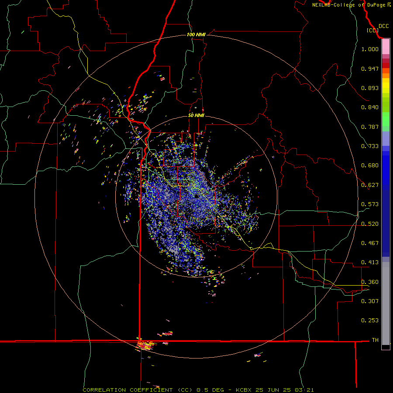Click the 0.893 legend value
The height and width of the screenshot is (393, 393).
point(370,88)
